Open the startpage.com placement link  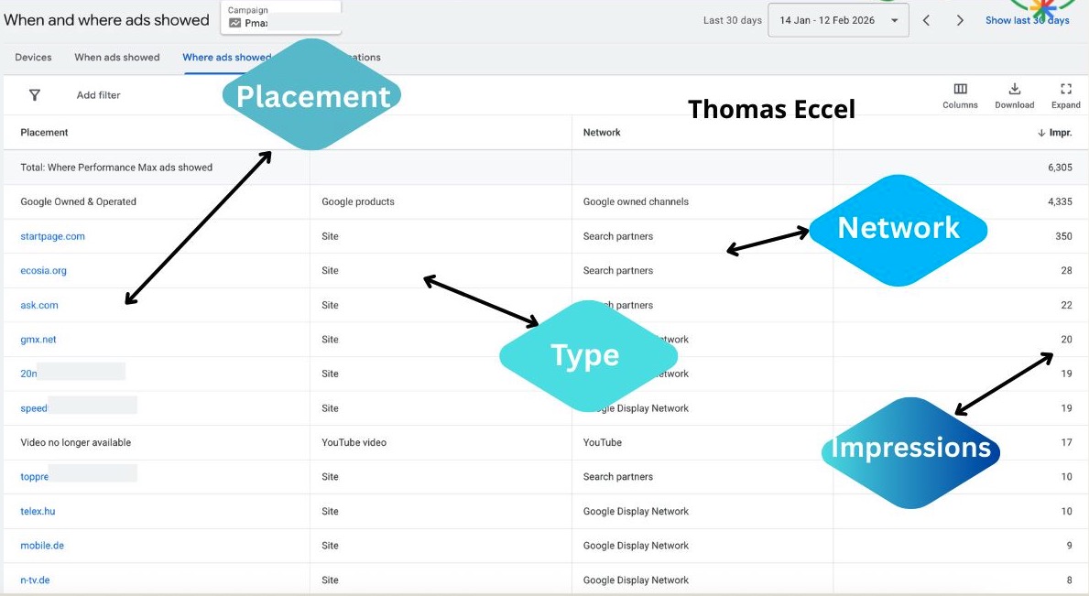coord(52,236)
